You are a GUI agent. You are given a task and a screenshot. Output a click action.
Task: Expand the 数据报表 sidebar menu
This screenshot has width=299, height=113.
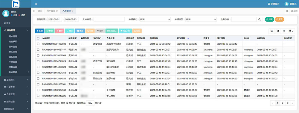pos(16,109)
